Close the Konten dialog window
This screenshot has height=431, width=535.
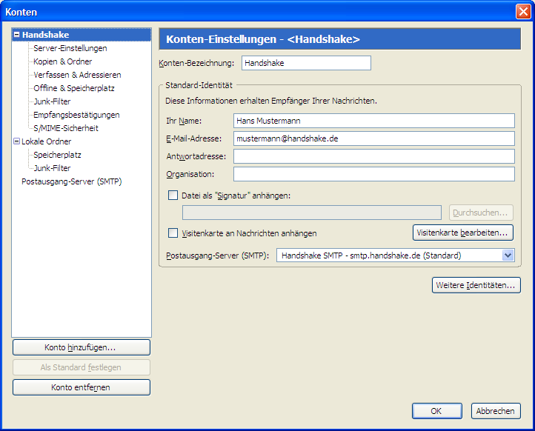click(x=522, y=12)
